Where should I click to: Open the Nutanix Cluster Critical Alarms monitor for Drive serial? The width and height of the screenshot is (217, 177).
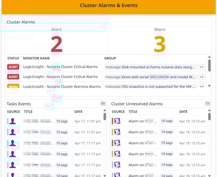pos(61,77)
